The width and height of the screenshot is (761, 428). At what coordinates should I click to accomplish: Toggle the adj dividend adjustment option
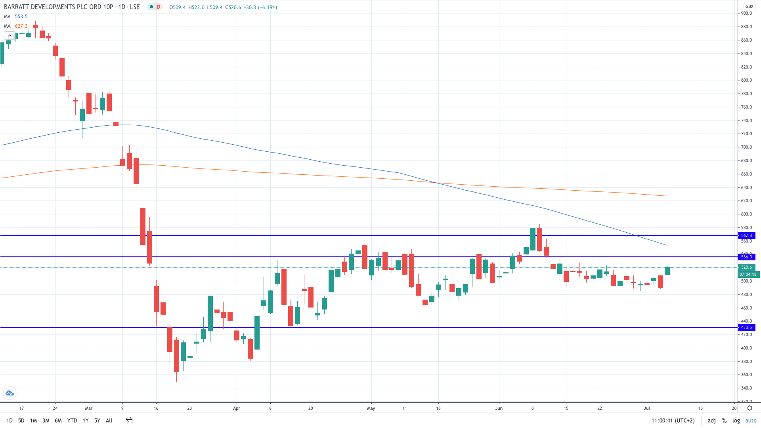point(711,420)
